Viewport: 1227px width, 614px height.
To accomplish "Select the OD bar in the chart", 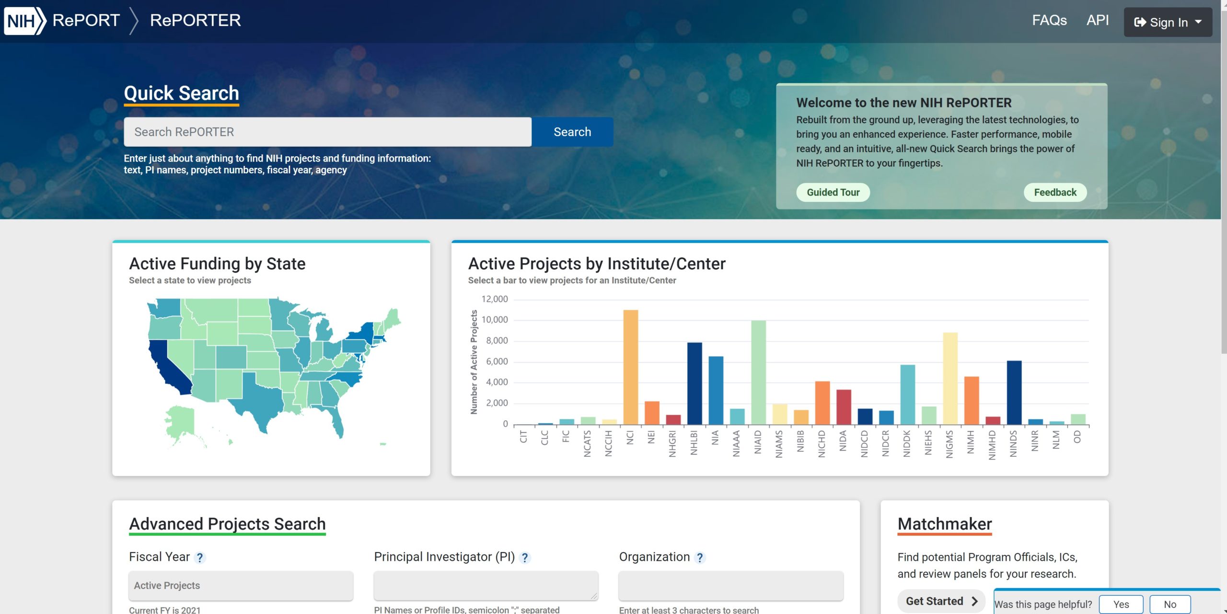I will (1078, 419).
